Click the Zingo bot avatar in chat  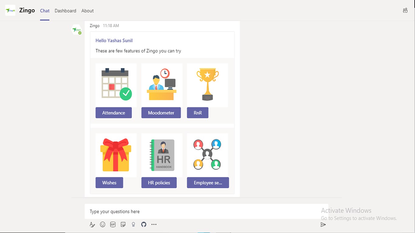[x=76, y=29]
